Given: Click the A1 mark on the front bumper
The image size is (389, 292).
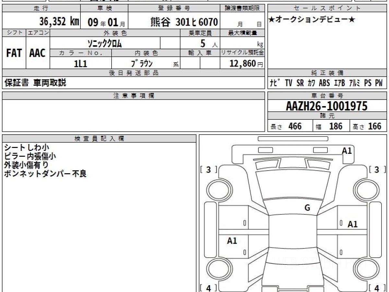Looking at the screenshot, I should tap(347, 151).
